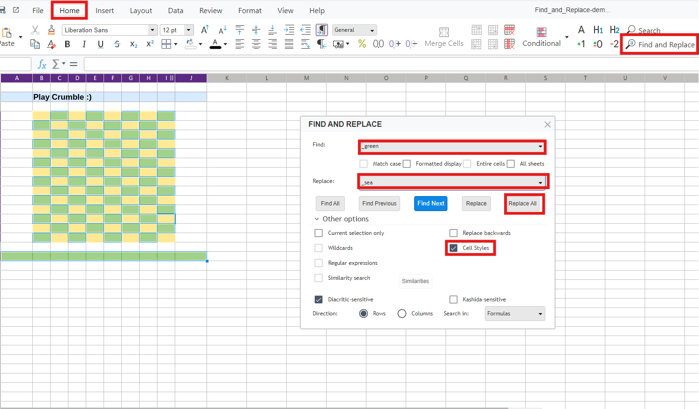
Task: Open the Insert menu
Action: [x=104, y=10]
